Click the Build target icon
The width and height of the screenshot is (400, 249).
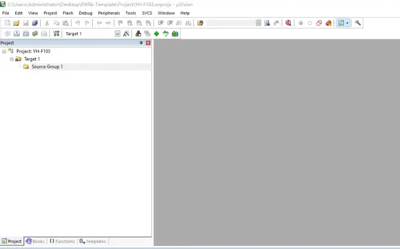tap(16, 34)
